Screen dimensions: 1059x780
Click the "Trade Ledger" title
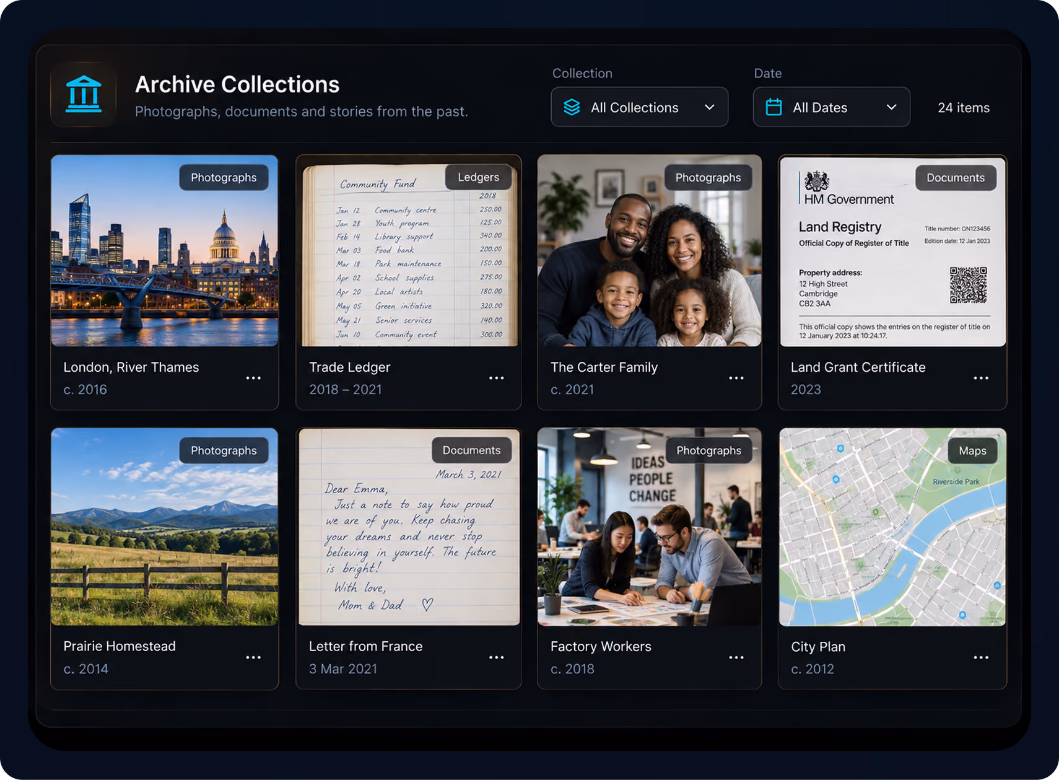click(x=350, y=367)
